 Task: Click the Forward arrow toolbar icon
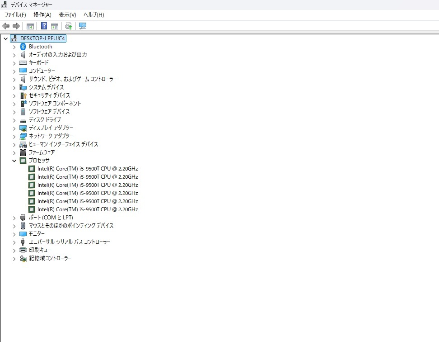coord(16,26)
